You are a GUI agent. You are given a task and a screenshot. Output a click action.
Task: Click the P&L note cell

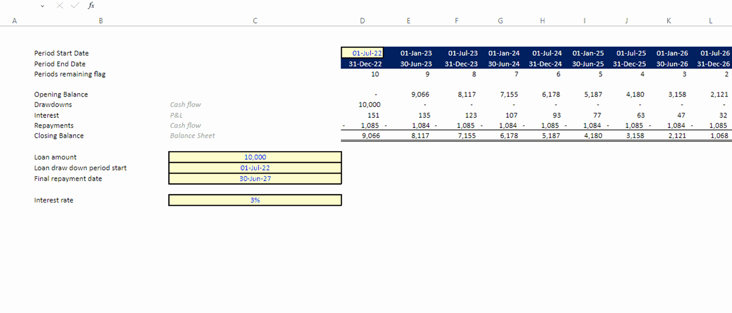[176, 115]
